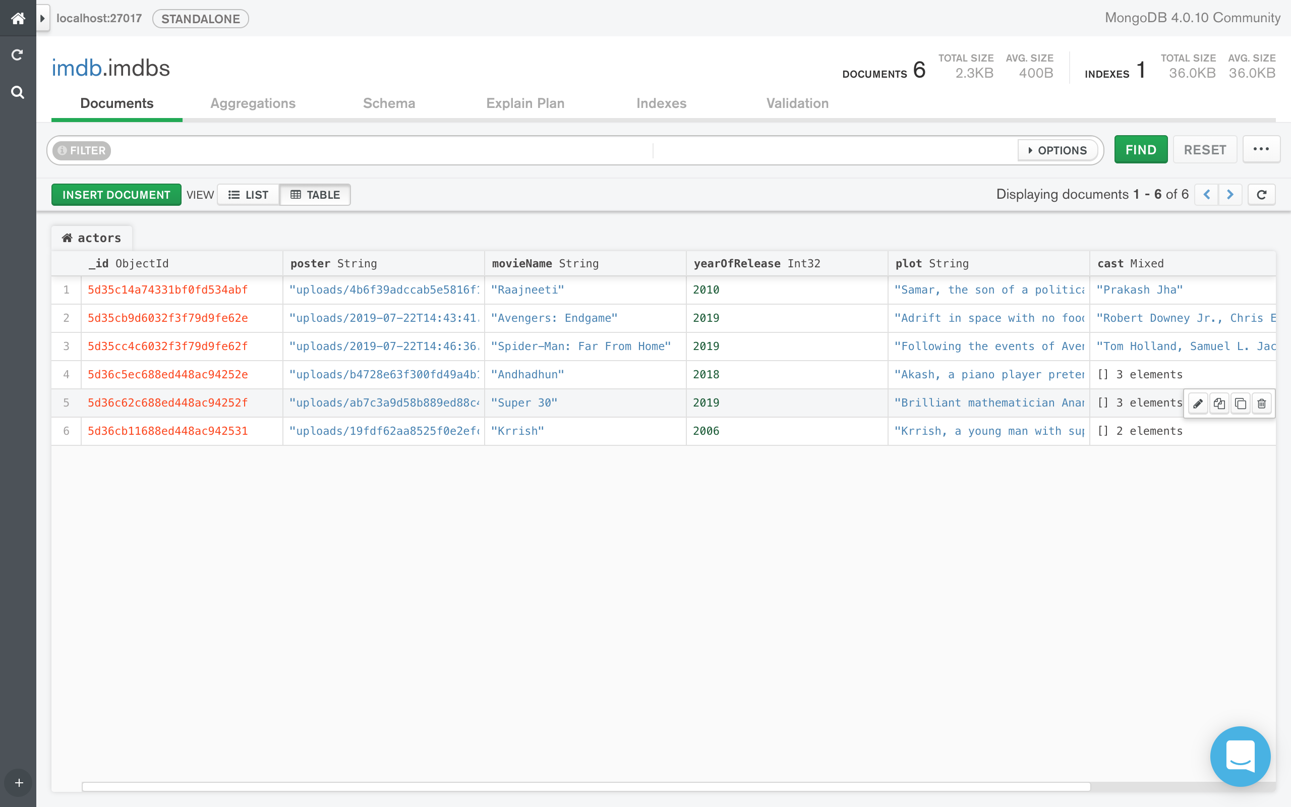Click the FIND button
The image size is (1291, 807).
tap(1141, 149)
